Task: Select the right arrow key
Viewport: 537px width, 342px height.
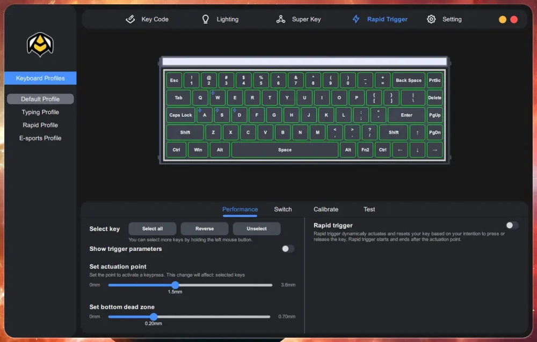Action: [x=434, y=150]
